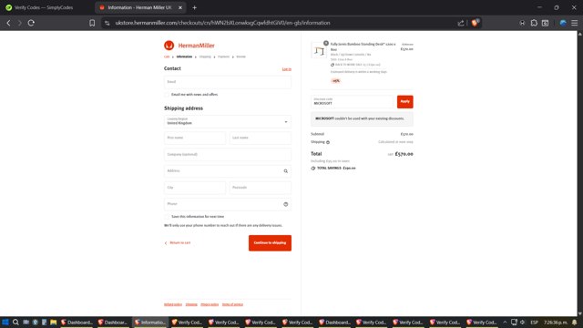Click the browser forward arrow
Screen dimensions: 583x328
click(20, 23)
